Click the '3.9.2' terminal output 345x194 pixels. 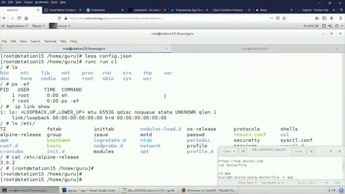8,163
